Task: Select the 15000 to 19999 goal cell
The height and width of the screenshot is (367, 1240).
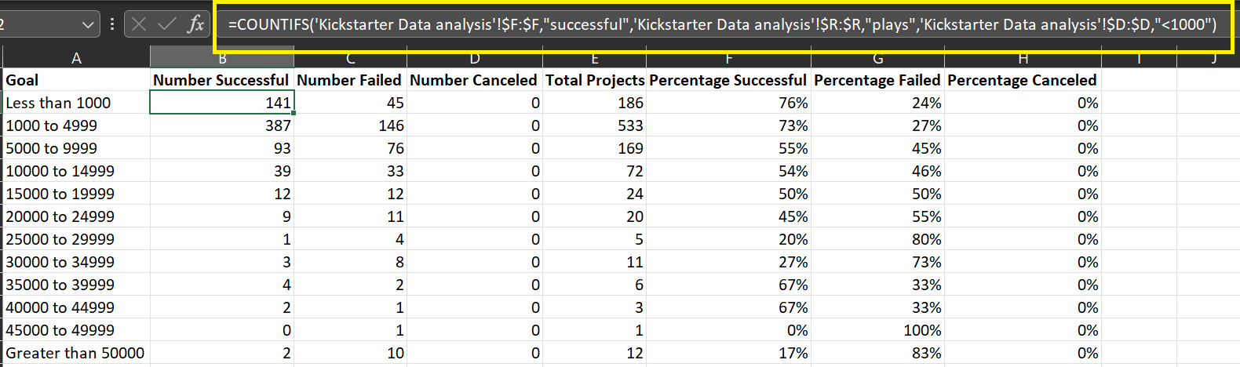Action: [76, 194]
